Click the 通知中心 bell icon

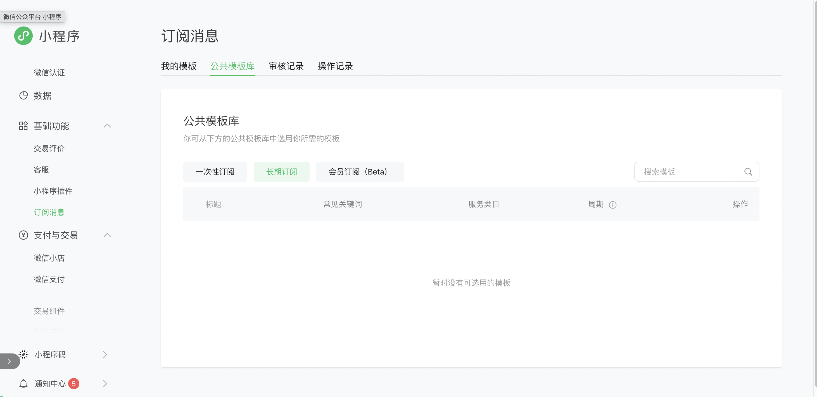coord(23,384)
